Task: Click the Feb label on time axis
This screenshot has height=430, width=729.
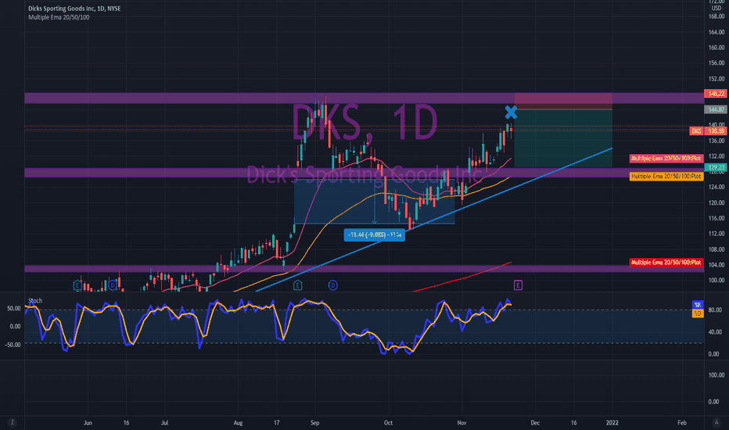Action: tap(682, 422)
